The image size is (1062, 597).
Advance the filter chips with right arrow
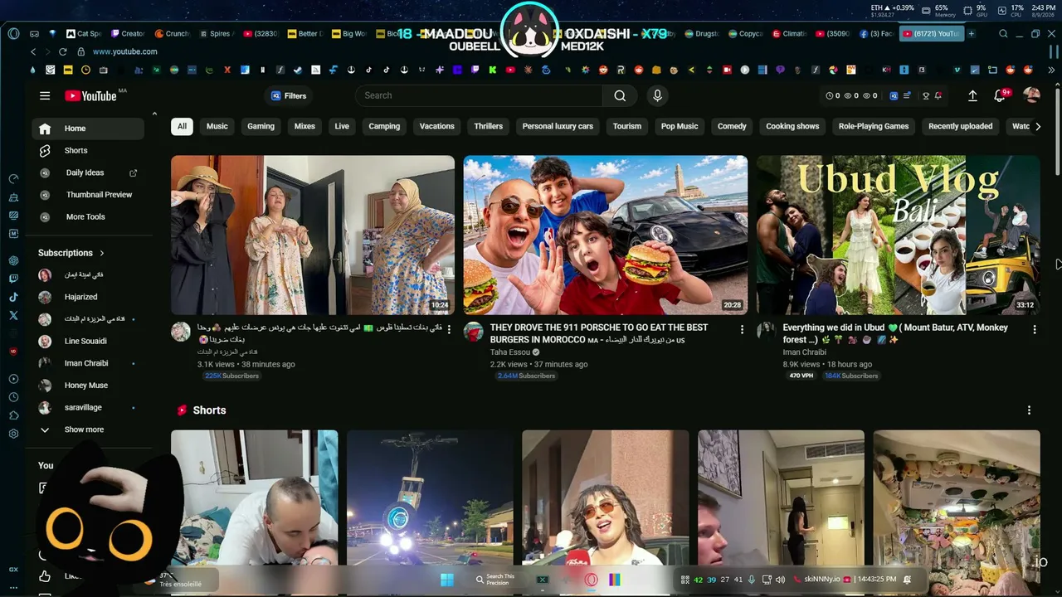1037,126
